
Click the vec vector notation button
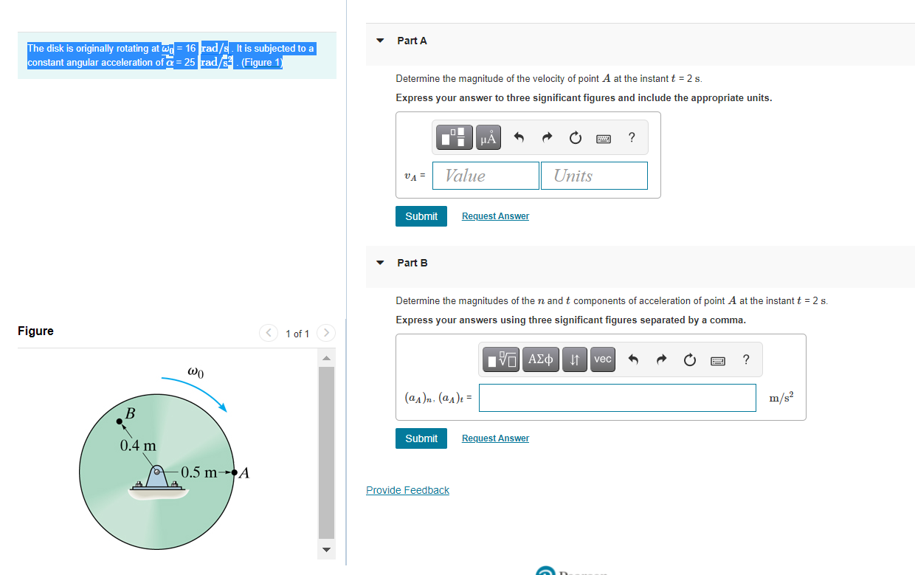(602, 359)
